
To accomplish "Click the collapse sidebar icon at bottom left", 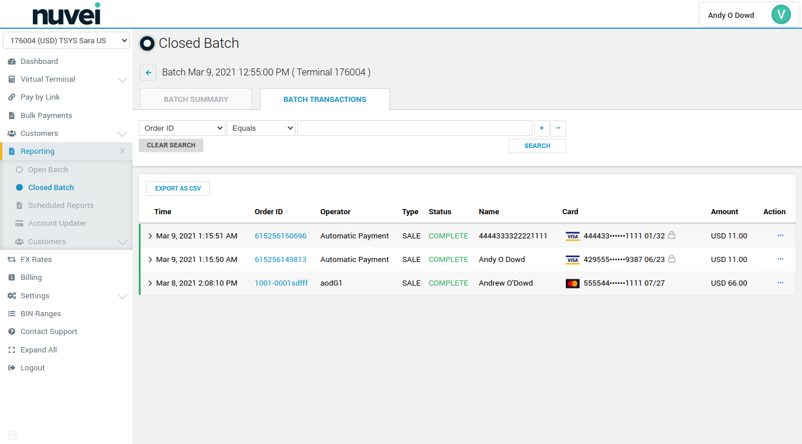I will tap(12, 435).
